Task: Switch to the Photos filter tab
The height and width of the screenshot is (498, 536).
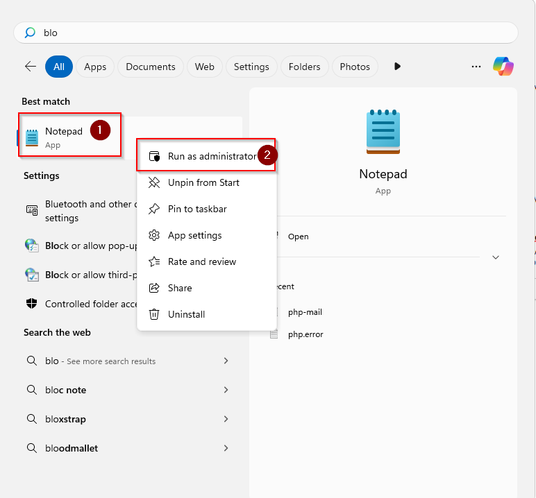Action: tap(355, 67)
